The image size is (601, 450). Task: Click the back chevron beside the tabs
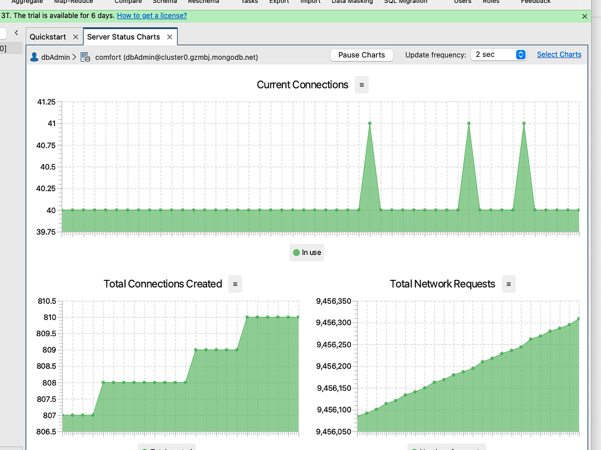point(15,33)
